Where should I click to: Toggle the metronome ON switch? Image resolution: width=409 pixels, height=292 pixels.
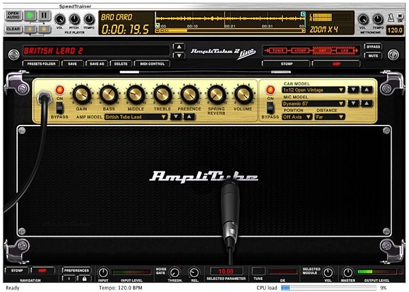click(400, 17)
